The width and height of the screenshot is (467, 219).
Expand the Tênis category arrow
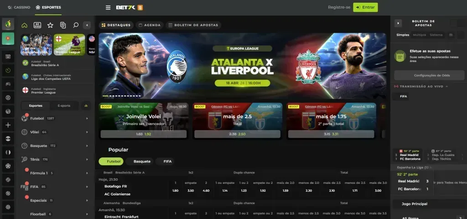pyautogui.click(x=87, y=159)
